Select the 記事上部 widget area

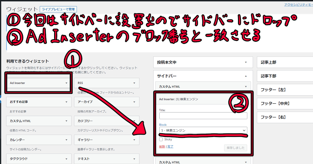click(284, 62)
